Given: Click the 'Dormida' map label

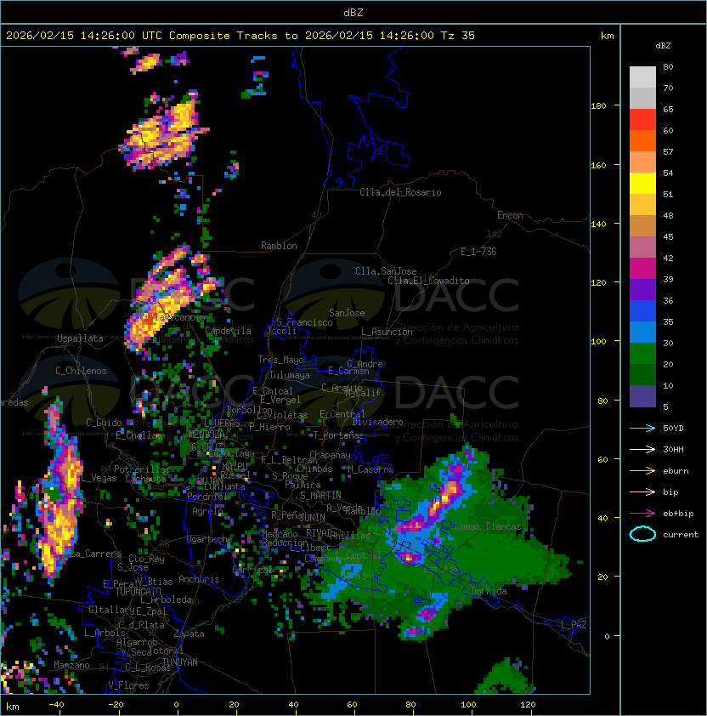Looking at the screenshot, I should pos(489,591).
